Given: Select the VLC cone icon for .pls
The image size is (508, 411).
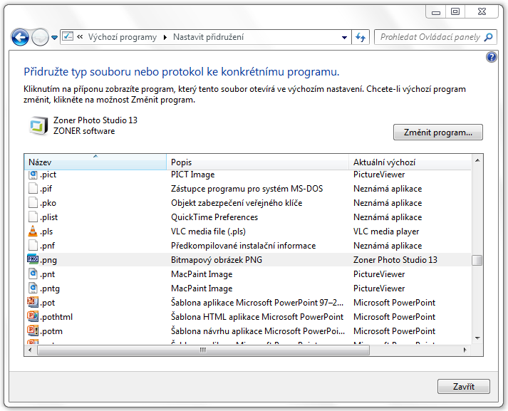Looking at the screenshot, I should point(33,231).
